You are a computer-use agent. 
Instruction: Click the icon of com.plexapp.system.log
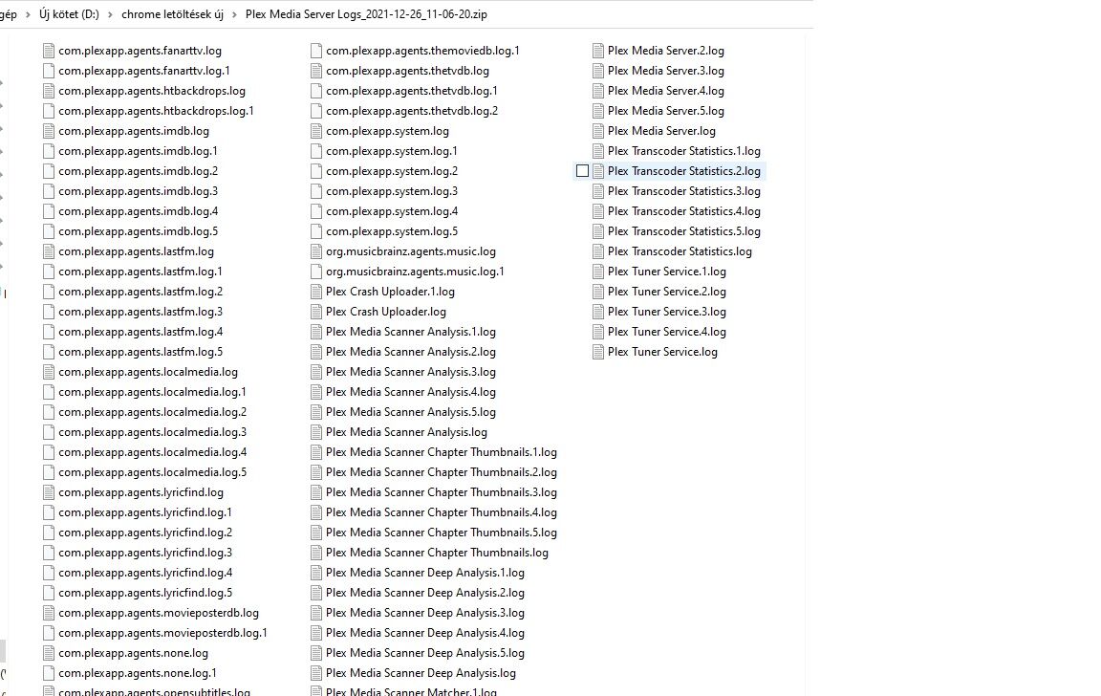[316, 131]
